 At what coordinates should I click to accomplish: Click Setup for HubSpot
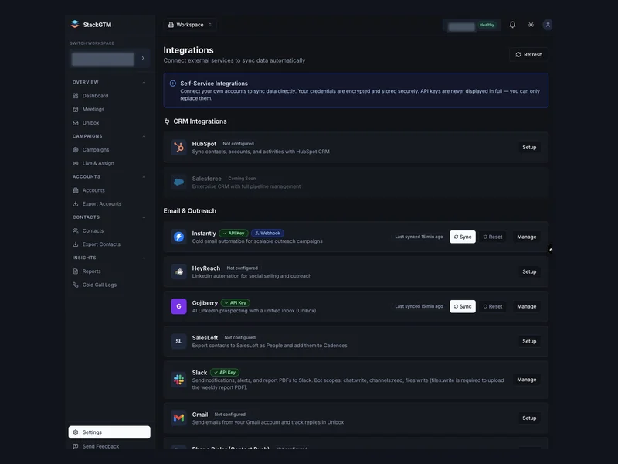(x=529, y=147)
